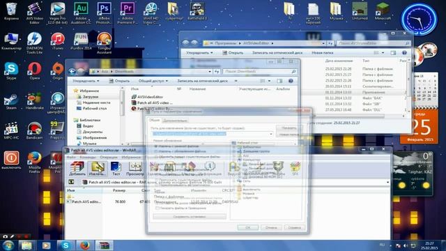Viewport: 446px width, 251px height.
Task: Open Операции menu in WinRAR
Action: click(109, 157)
